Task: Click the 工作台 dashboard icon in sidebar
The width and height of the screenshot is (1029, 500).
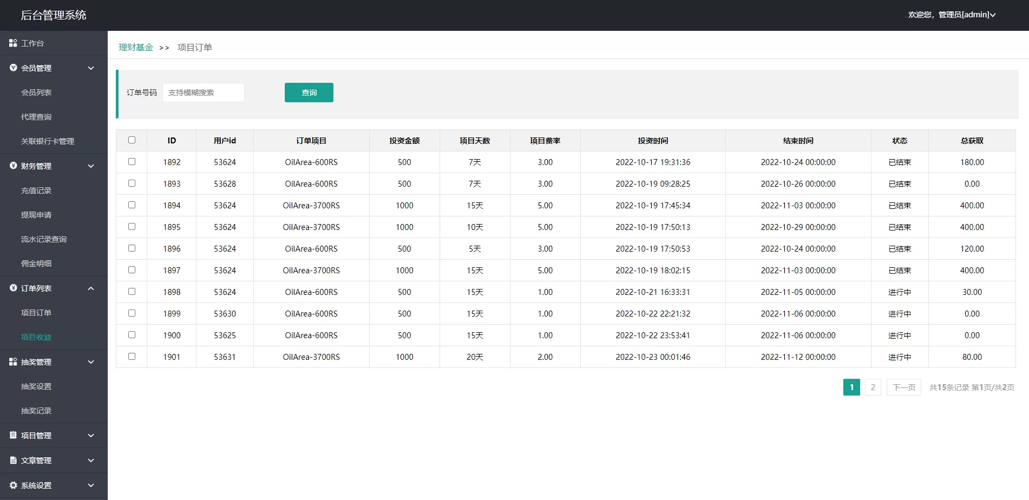Action: 13,43
